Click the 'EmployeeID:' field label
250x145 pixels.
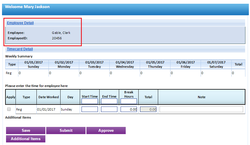18,38
